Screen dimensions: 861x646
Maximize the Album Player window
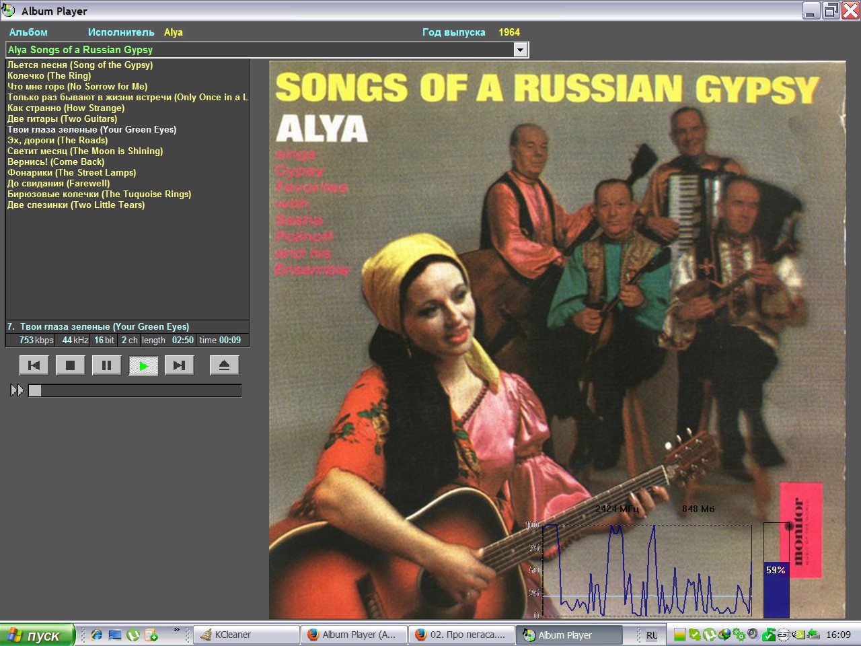831,11
